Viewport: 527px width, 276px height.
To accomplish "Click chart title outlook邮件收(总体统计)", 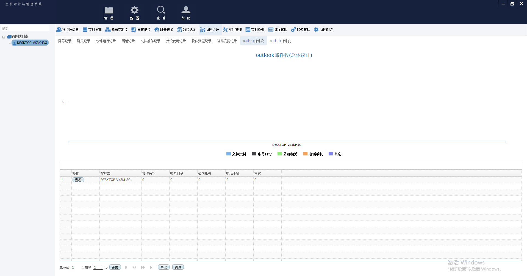I will pyautogui.click(x=284, y=55).
